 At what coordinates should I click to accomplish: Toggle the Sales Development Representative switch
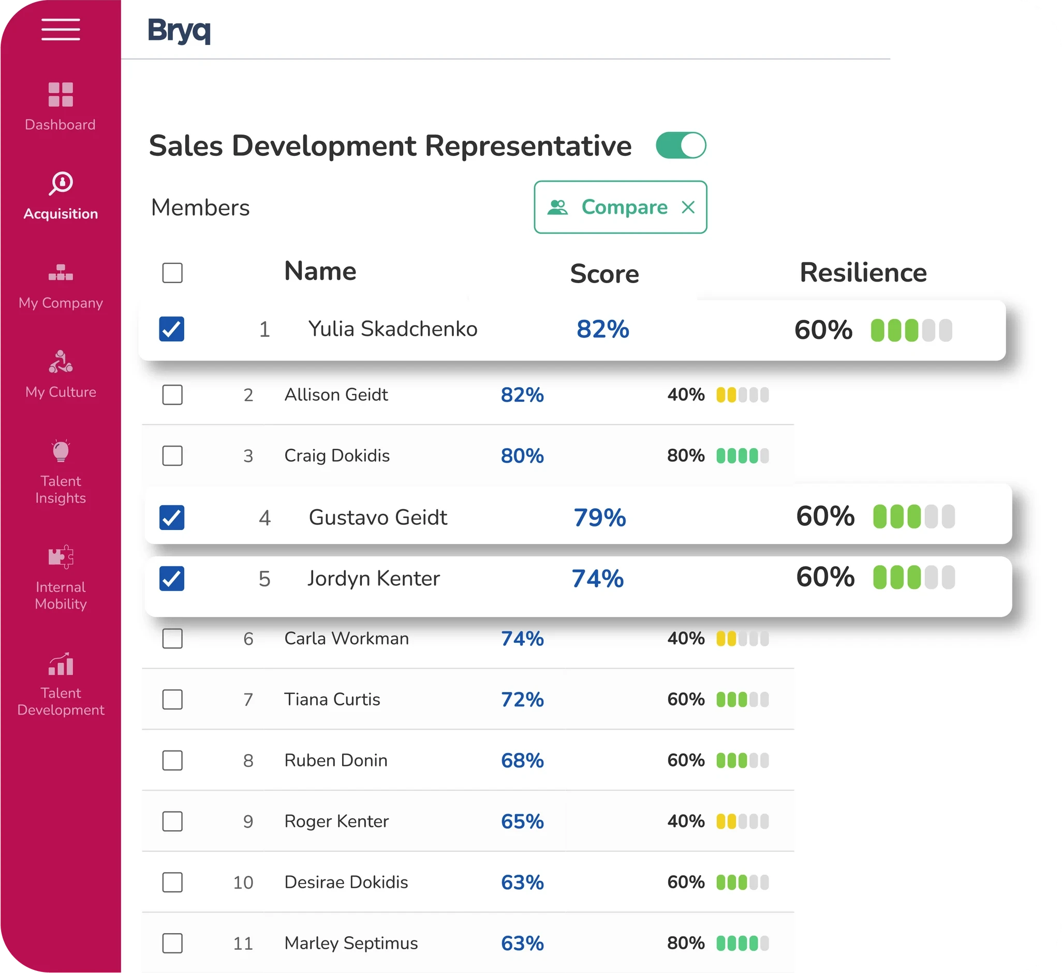(681, 145)
